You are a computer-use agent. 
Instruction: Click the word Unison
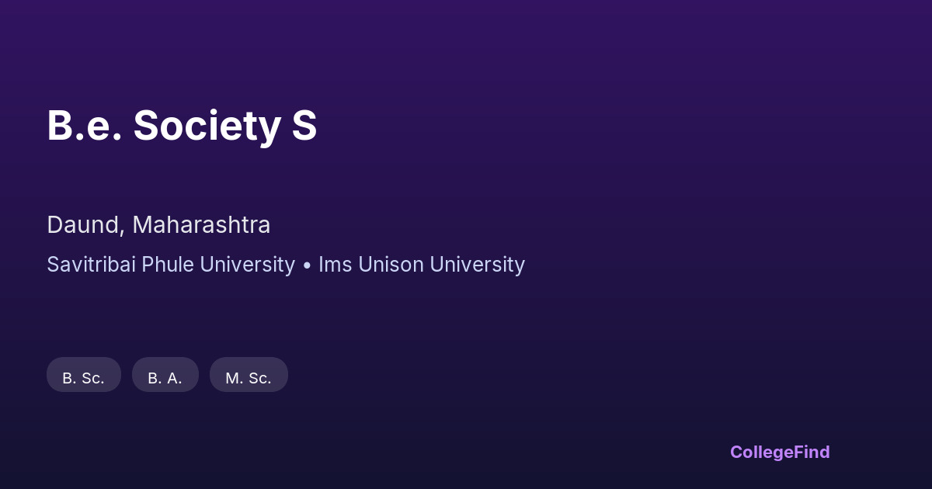tap(391, 265)
